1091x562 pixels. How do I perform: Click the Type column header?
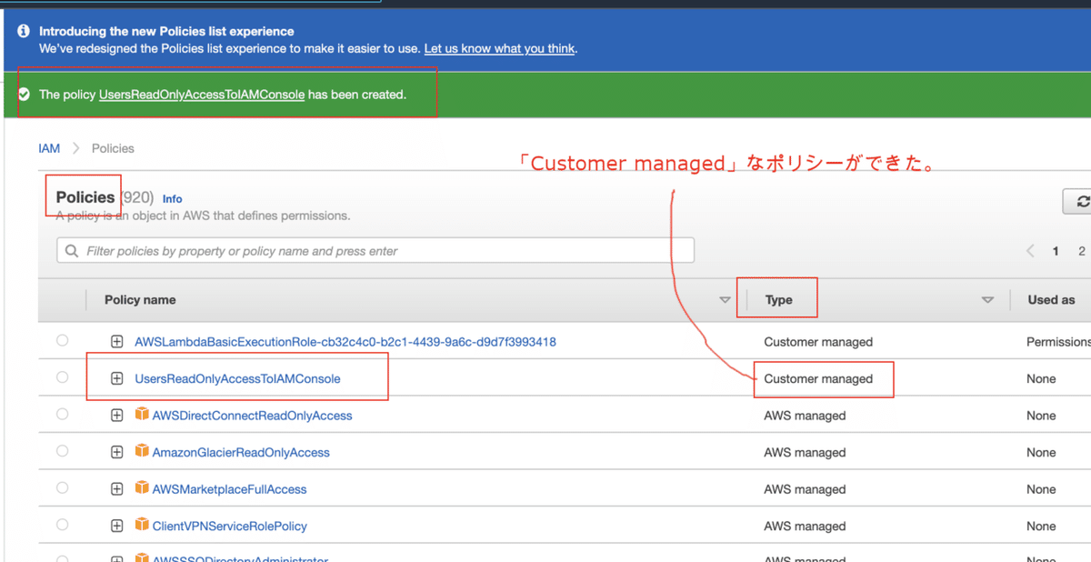[x=778, y=299]
